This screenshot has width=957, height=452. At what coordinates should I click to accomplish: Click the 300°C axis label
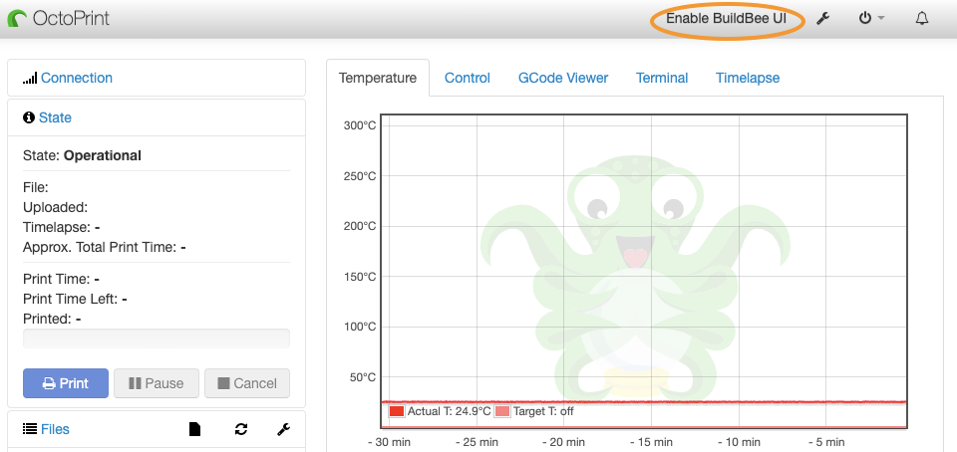click(x=360, y=125)
